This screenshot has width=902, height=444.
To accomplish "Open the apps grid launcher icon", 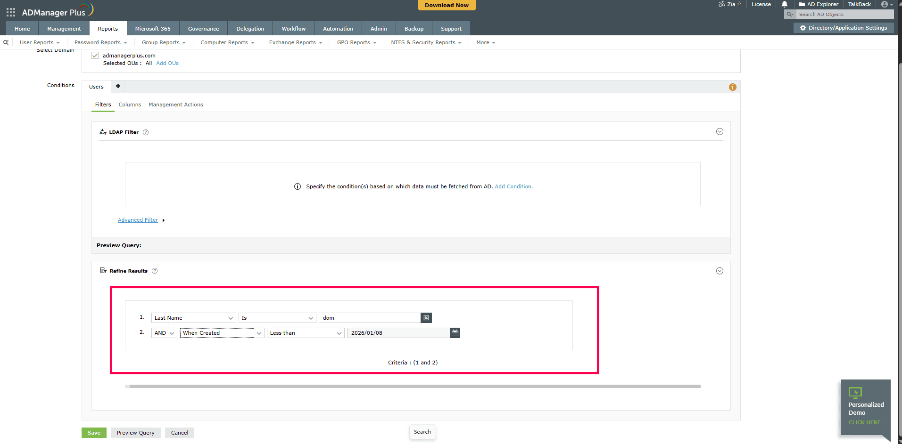I will click(10, 12).
